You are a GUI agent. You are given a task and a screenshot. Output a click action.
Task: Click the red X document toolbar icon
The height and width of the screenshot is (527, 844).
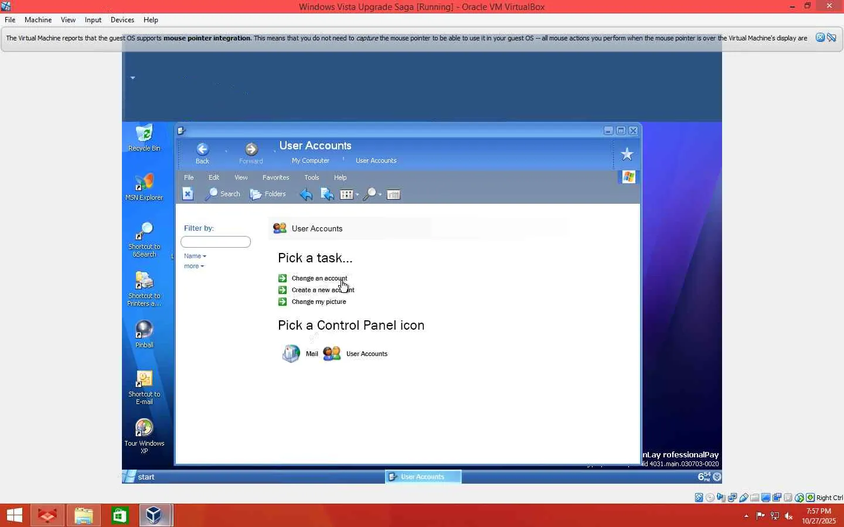pyautogui.click(x=188, y=194)
